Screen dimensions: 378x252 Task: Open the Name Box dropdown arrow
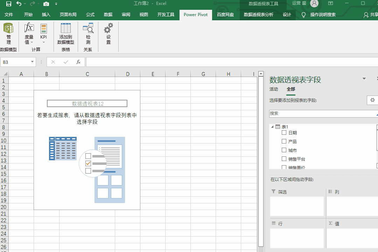(33, 62)
